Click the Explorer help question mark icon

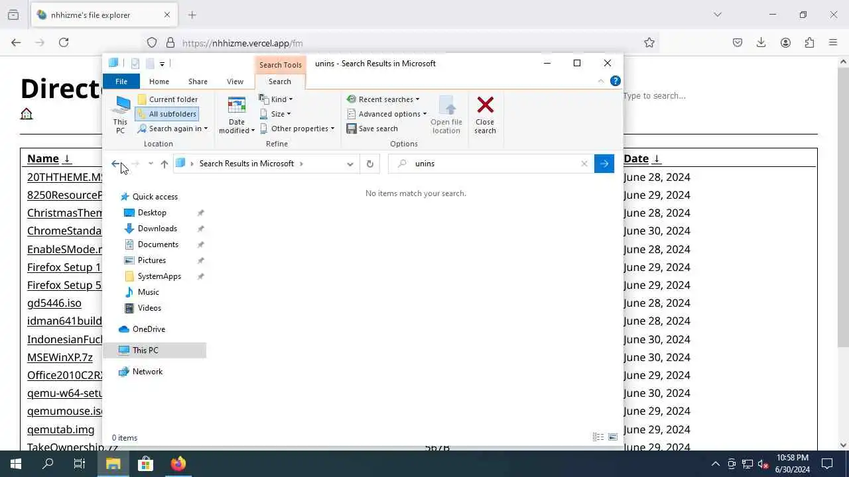615,81
